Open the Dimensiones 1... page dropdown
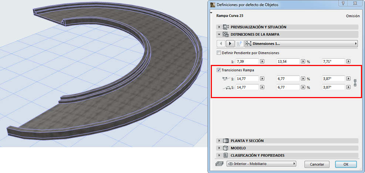This screenshot has width=365, height=173. [x=301, y=44]
